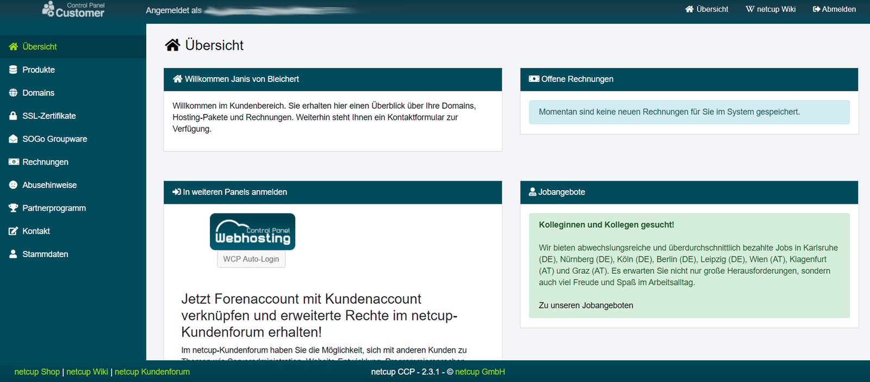Click netcup GmbH link in footer
Viewport: 870px width, 382px height.
click(x=480, y=372)
